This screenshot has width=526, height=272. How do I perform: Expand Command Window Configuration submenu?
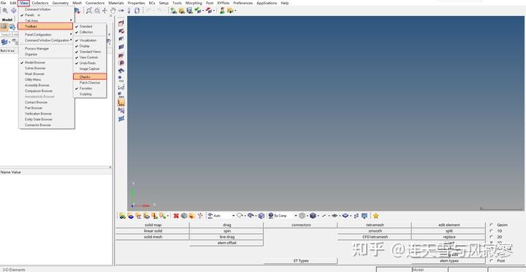[x=46, y=40]
